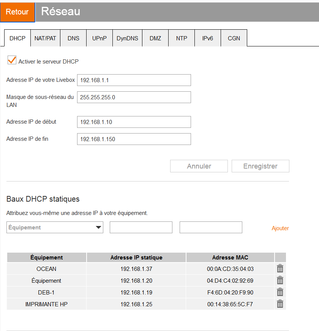The width and height of the screenshot is (319, 331).
Task: Click the empty static IP input next to dropdown
Action: coord(141,228)
